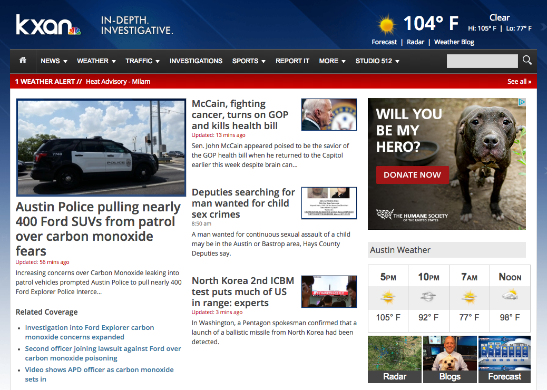Open Investigation into Ford Explorer related link
547x390 pixels.
point(90,332)
